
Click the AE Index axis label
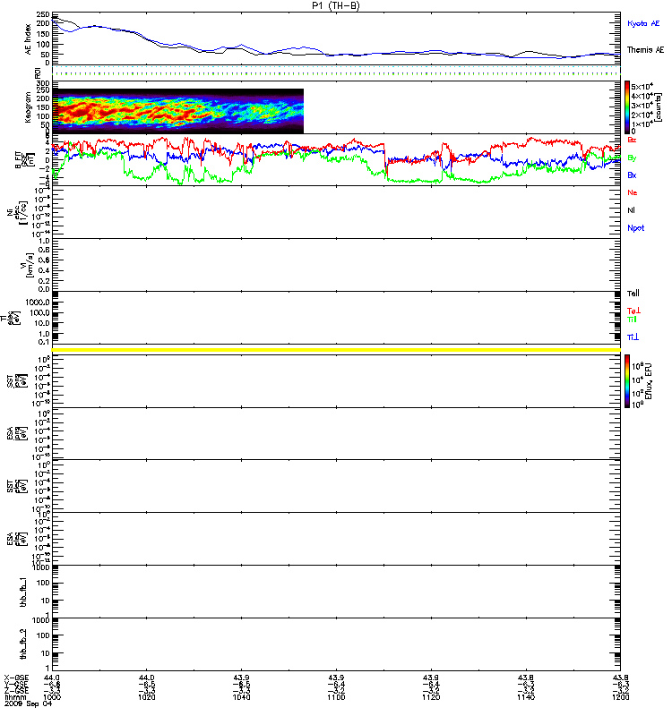pos(29,39)
